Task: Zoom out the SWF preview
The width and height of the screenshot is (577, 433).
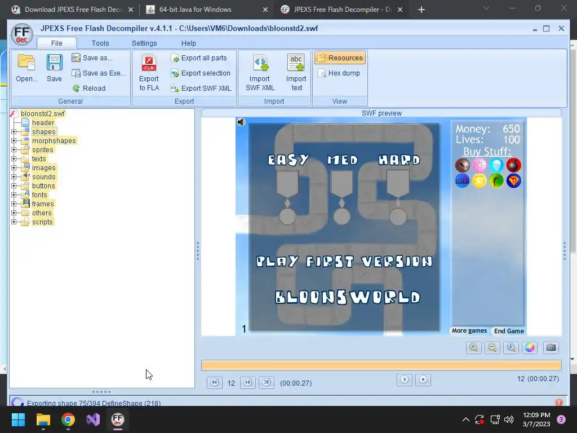Action: pos(492,347)
